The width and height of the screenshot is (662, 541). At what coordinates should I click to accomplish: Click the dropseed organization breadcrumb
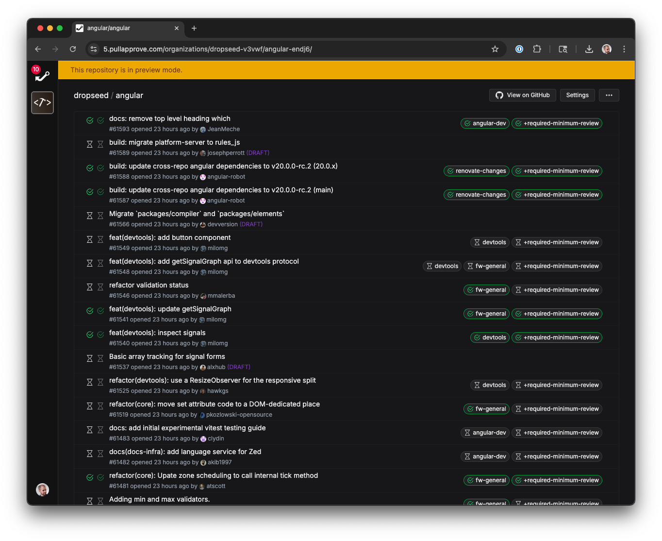pyautogui.click(x=91, y=96)
